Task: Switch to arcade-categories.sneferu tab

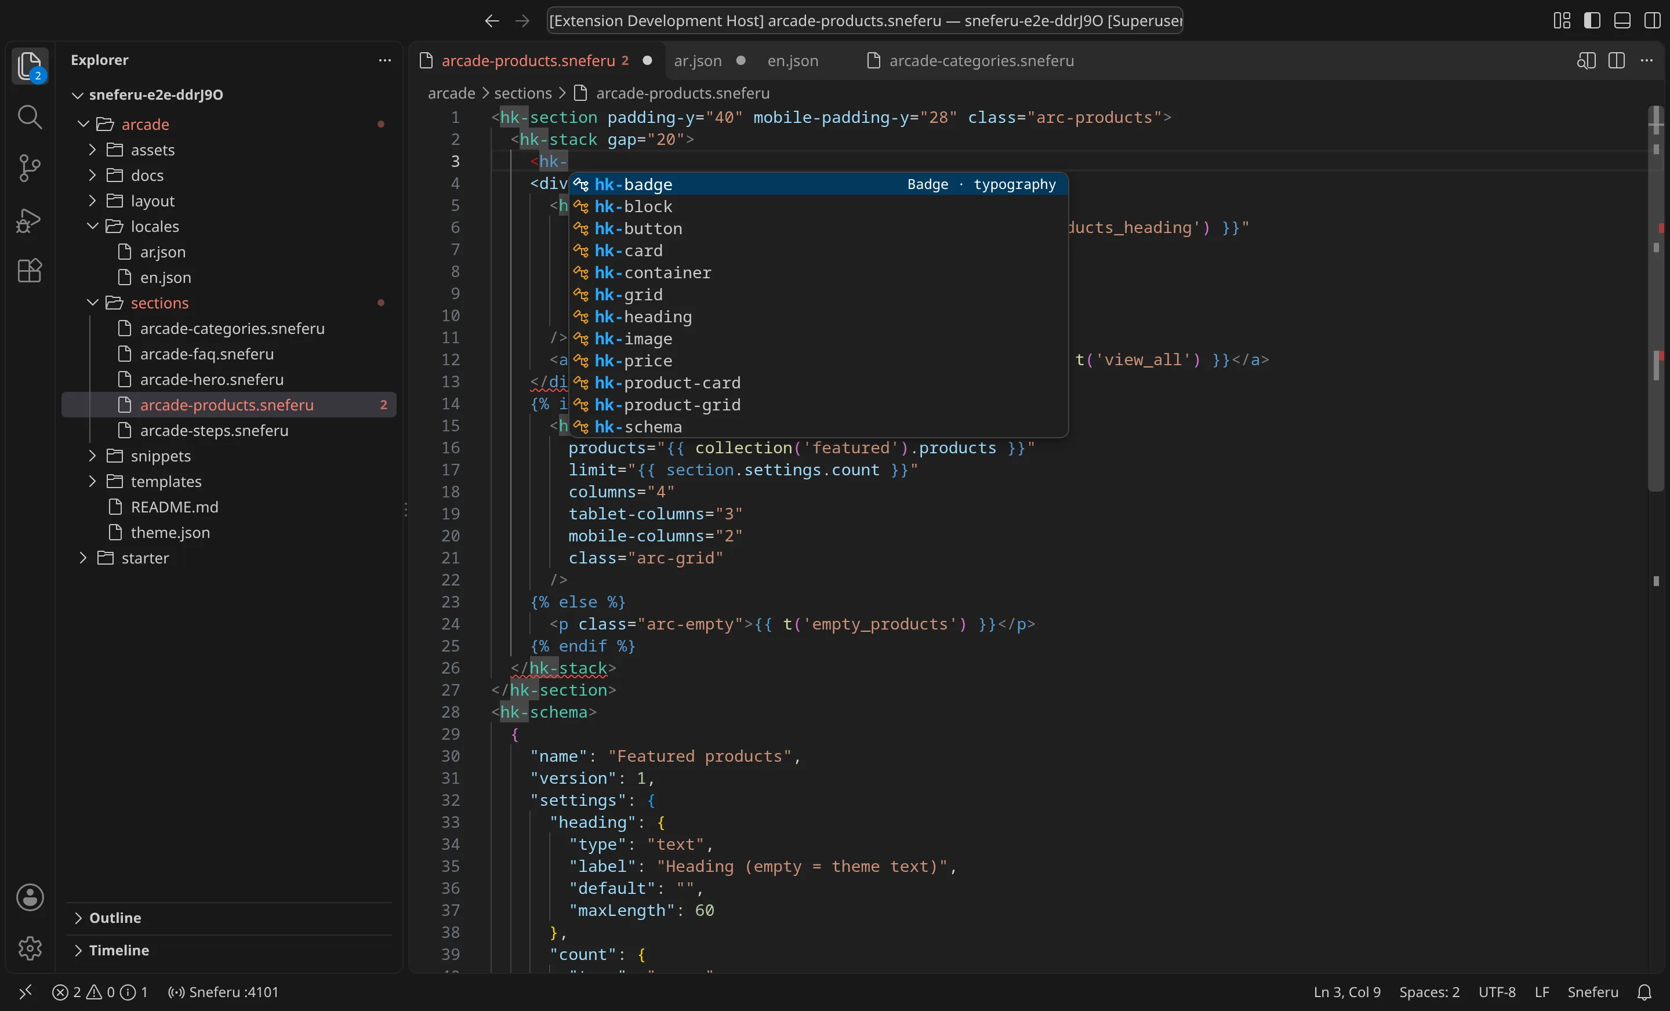Action: pyautogui.click(x=981, y=60)
